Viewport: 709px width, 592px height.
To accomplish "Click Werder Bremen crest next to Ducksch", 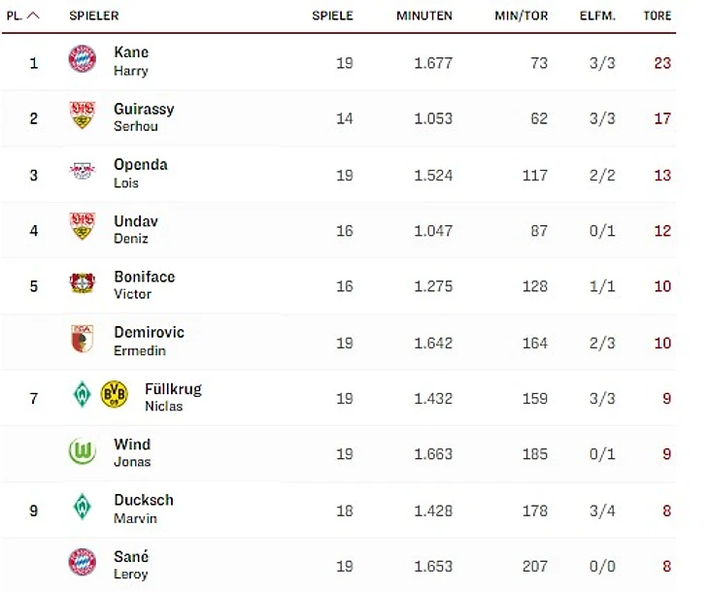I will click(83, 507).
